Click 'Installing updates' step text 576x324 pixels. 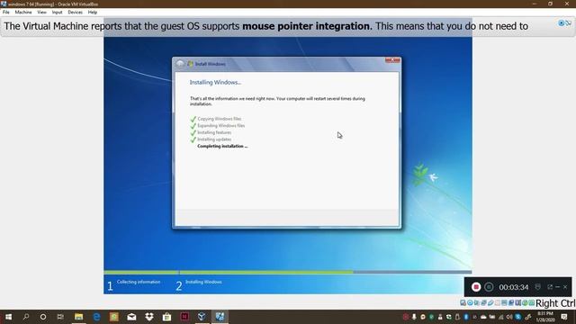pos(214,139)
